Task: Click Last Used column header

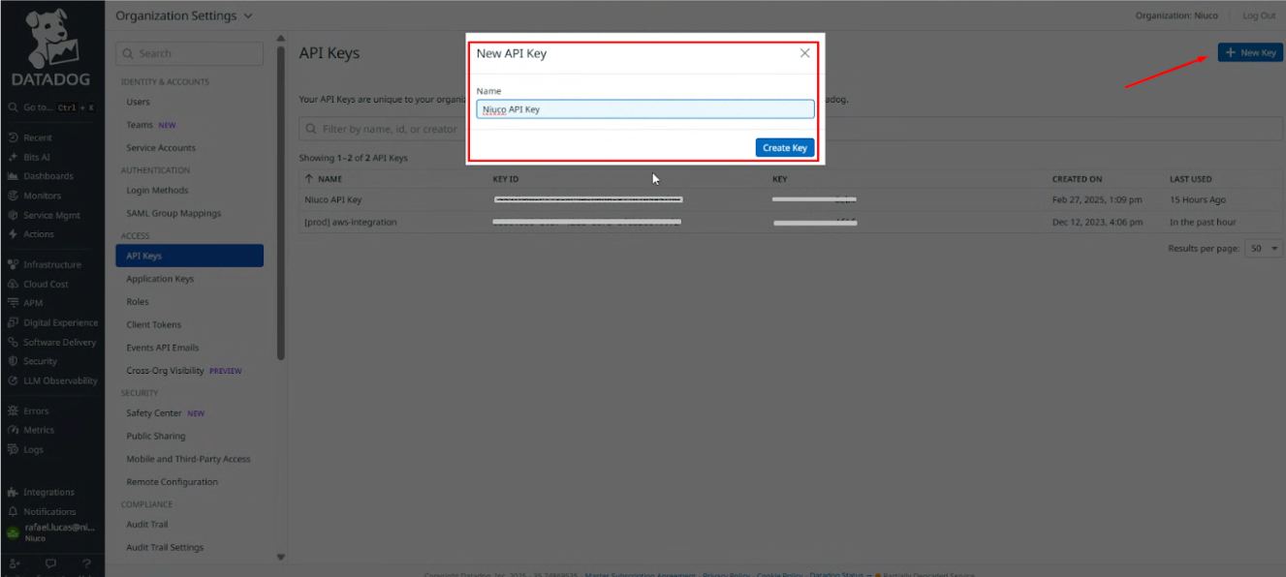Action: point(1190,179)
